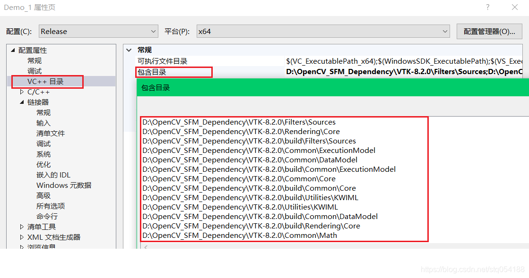Screen dimensions: 529x278
Task: Click the 配置管理器 button
Action: tap(489, 31)
